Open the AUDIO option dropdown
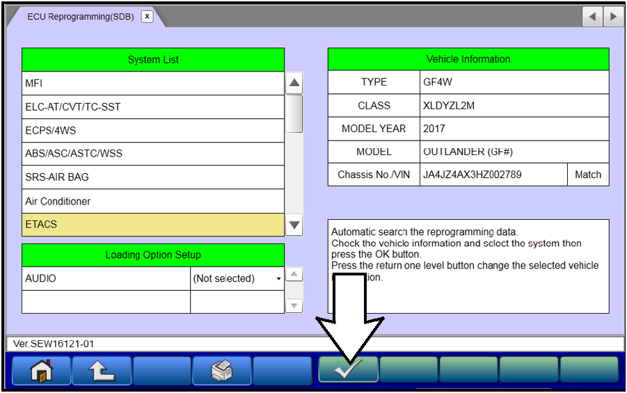The height and width of the screenshot is (393, 627). (x=237, y=279)
